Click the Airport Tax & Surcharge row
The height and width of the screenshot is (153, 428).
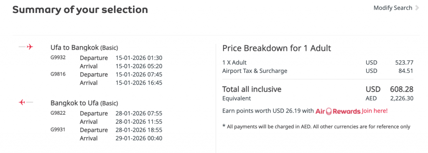(318, 71)
